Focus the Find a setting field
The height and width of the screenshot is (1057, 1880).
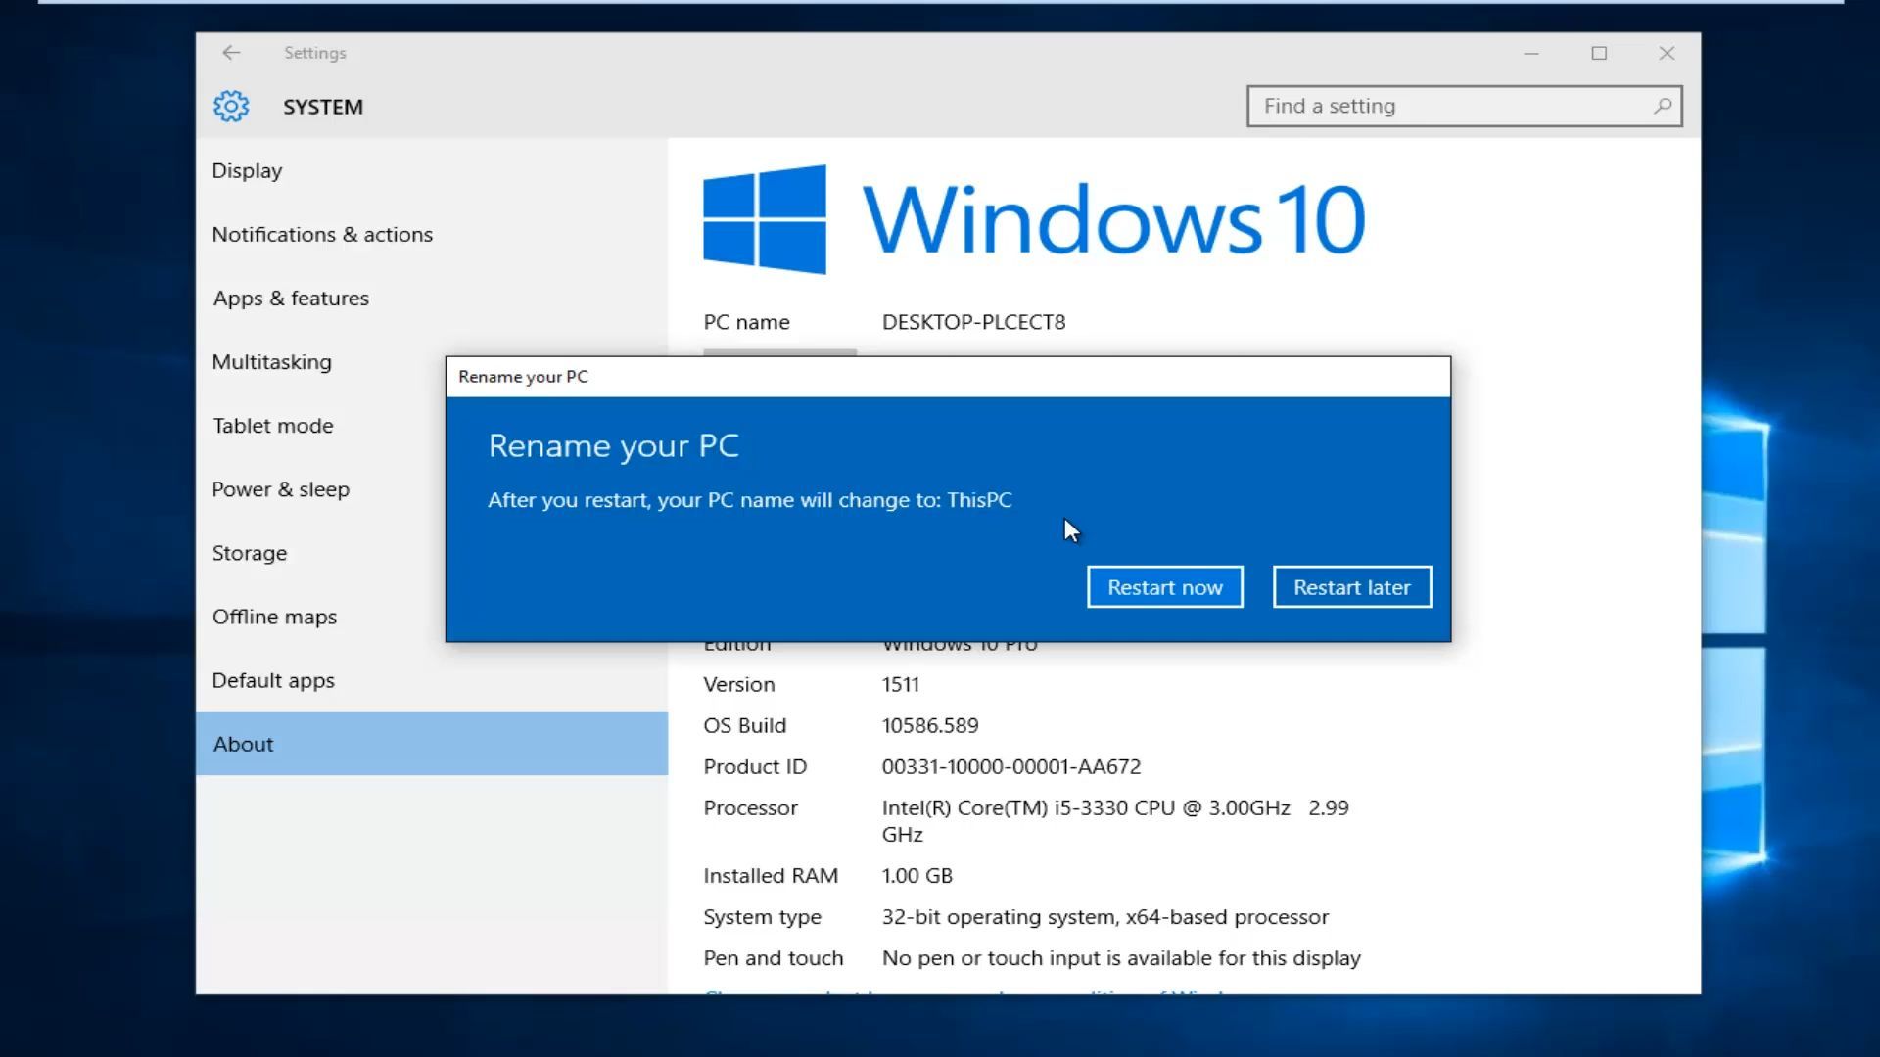[1464, 106]
